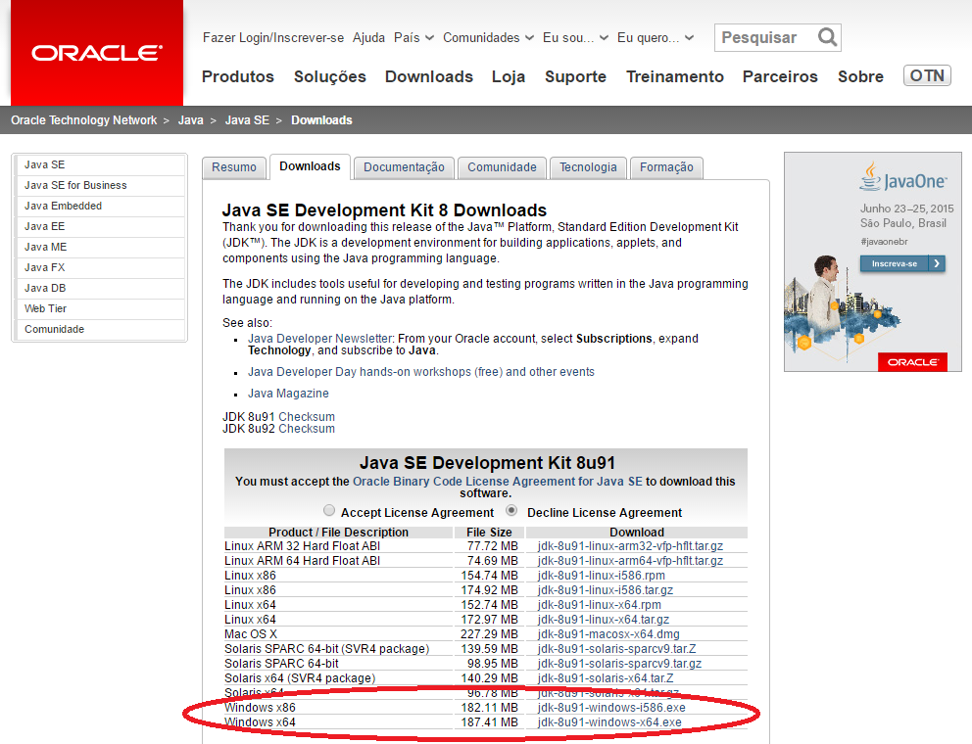This screenshot has width=972, height=744.
Task: Open Java Developer Newsletter link
Action: coord(319,339)
